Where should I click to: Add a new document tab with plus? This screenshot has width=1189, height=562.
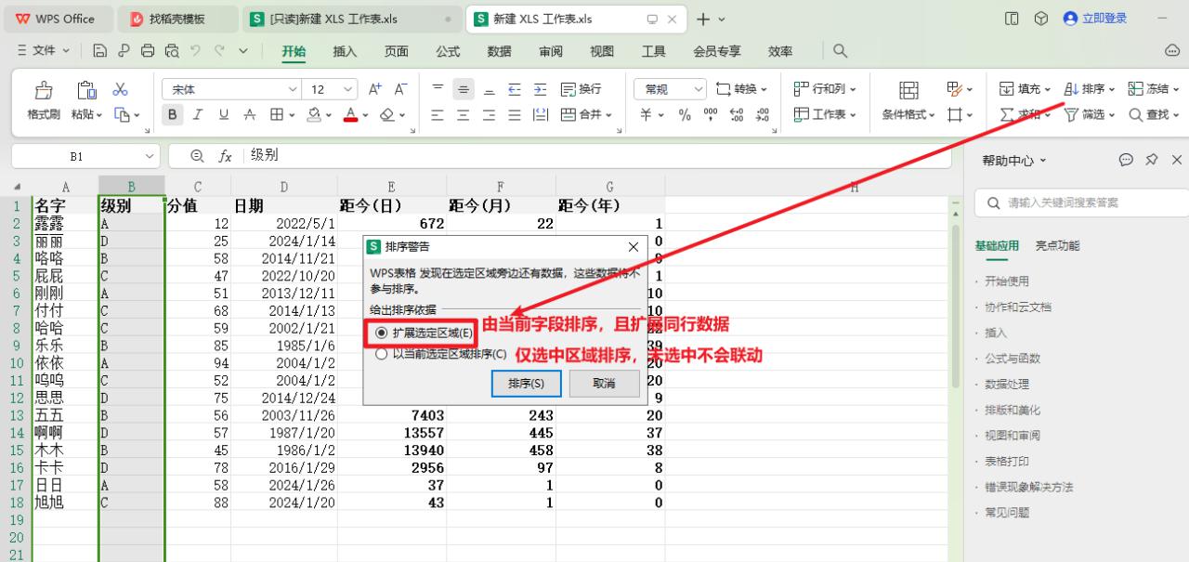tap(703, 19)
